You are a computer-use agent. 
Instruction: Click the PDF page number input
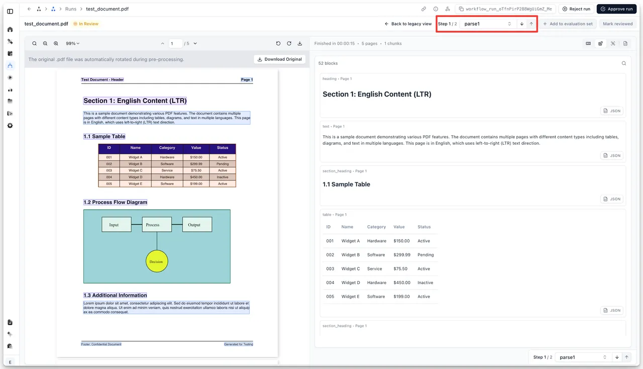(175, 44)
